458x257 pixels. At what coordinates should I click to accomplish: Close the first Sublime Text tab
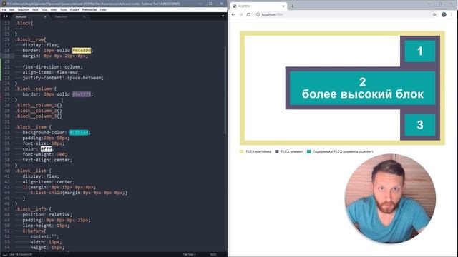pos(45,16)
